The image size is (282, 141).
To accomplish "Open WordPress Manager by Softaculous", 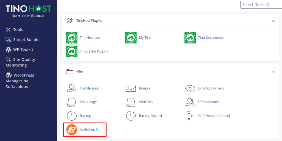I will click(20, 81).
